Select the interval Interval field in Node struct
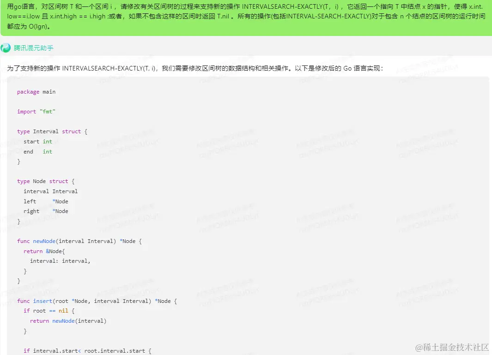The height and width of the screenshot is (355, 492). point(51,191)
